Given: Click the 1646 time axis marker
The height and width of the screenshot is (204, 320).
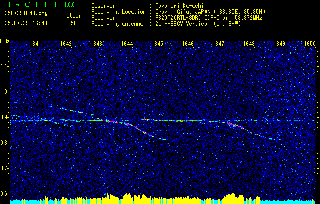Looking at the screenshot, I should pyautogui.click(x=188, y=43).
